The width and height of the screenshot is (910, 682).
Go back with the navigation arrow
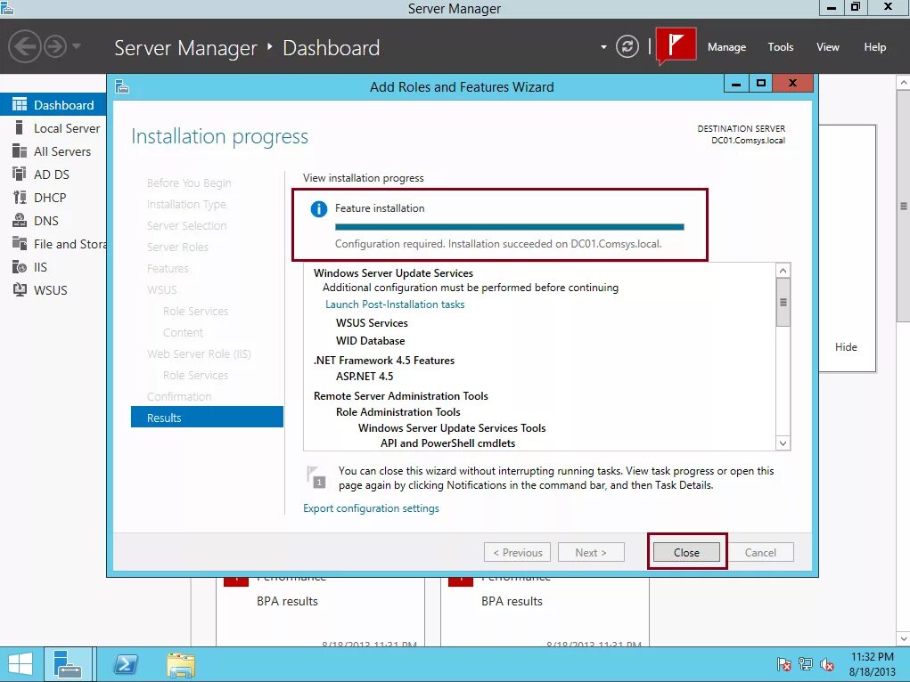[x=24, y=46]
